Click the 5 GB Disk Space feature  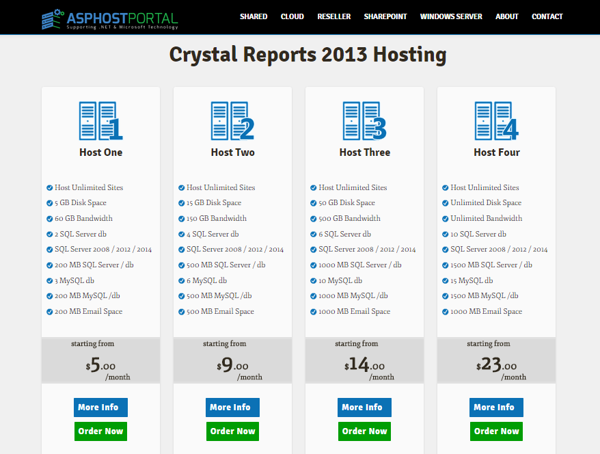[81, 203]
